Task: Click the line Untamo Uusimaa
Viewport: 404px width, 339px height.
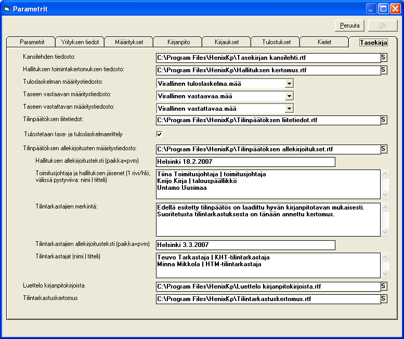Action: tap(182, 188)
